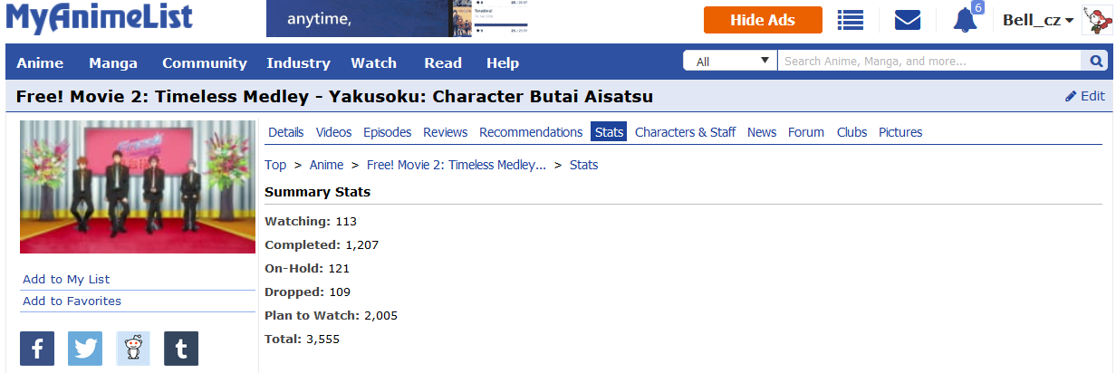
Task: Open the Anime menu
Action: pos(40,62)
